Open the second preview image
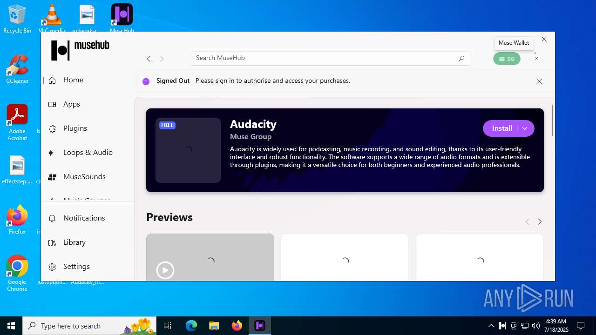This screenshot has width=596, height=335. click(345, 257)
